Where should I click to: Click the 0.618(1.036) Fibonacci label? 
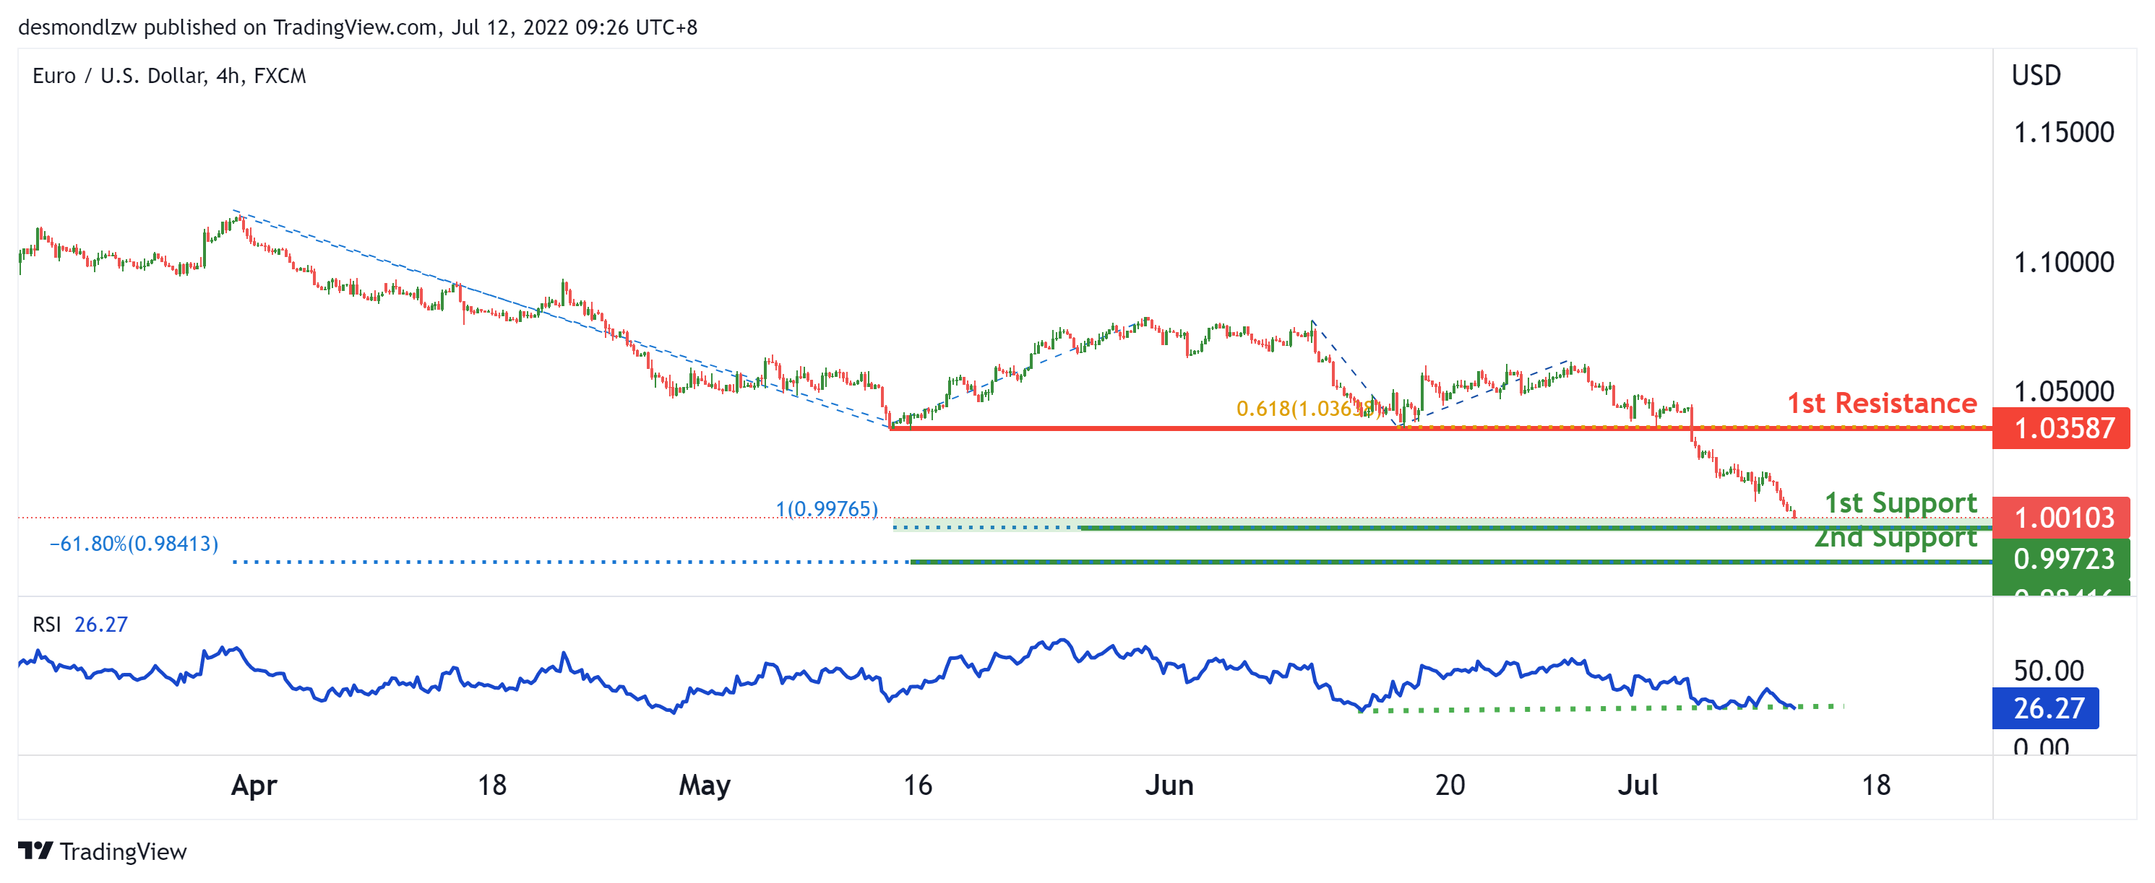point(1307,408)
